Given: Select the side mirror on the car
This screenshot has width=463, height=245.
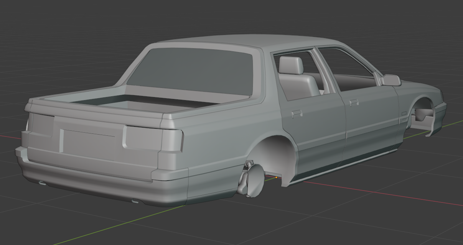Looking at the screenshot, I should [391, 80].
